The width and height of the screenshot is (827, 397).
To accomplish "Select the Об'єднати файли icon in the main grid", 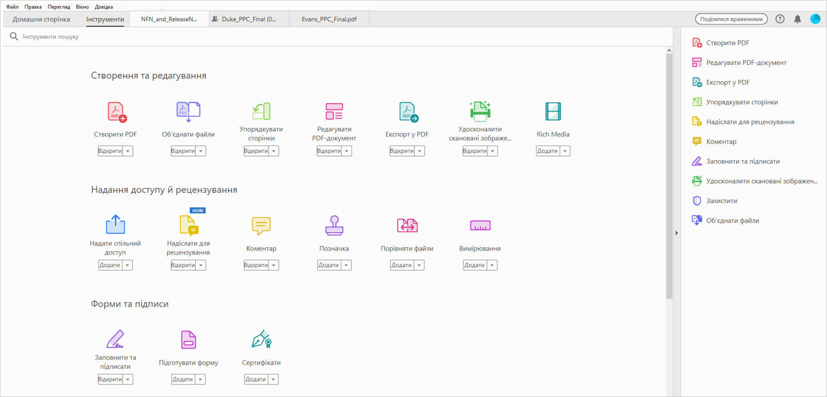I will coord(188,112).
